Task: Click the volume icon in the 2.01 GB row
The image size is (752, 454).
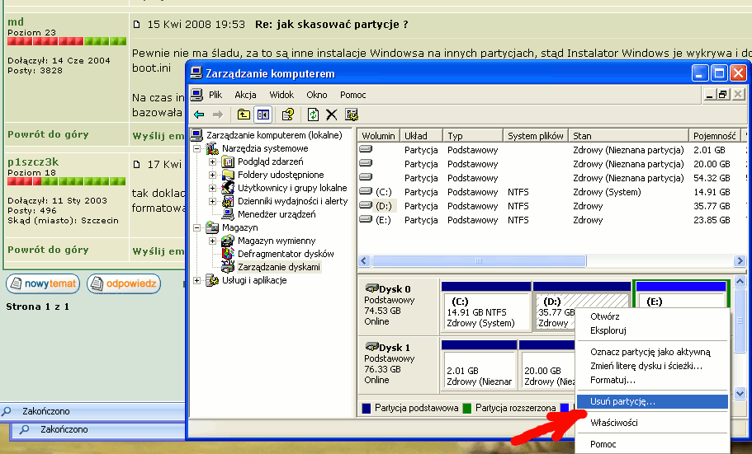Action: pos(366,149)
